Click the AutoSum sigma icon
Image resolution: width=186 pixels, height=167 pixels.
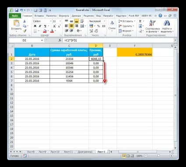click(x=140, y=21)
